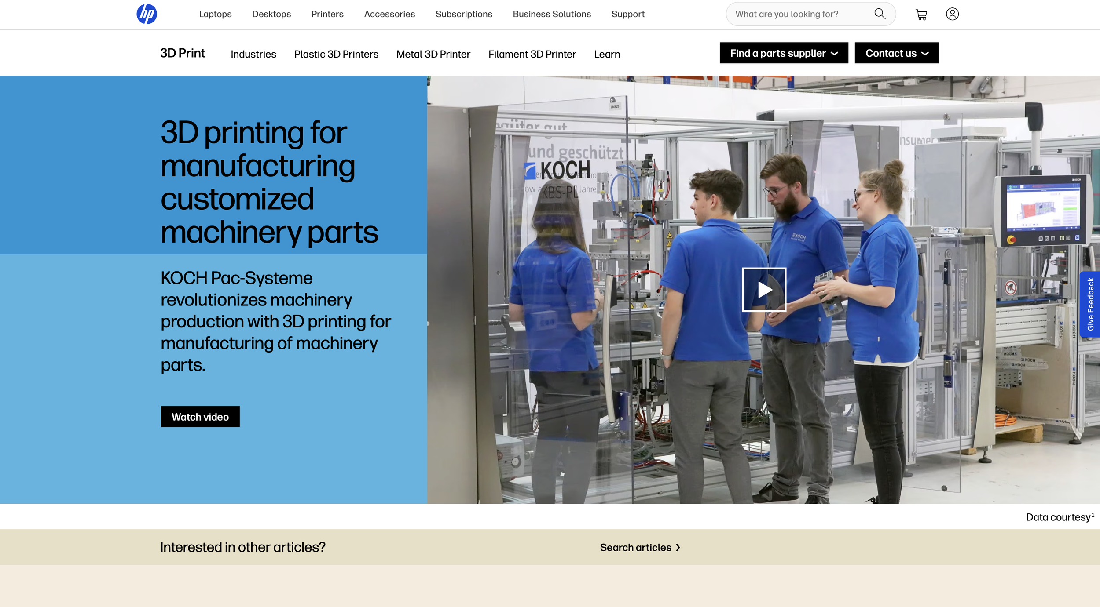Expand the Contact us dropdown
Screen dimensions: 1100x607
[896, 53]
